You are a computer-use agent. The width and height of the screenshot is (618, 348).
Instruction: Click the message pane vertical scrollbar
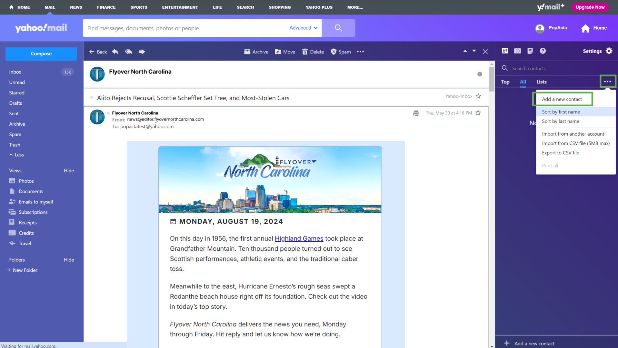[492, 79]
